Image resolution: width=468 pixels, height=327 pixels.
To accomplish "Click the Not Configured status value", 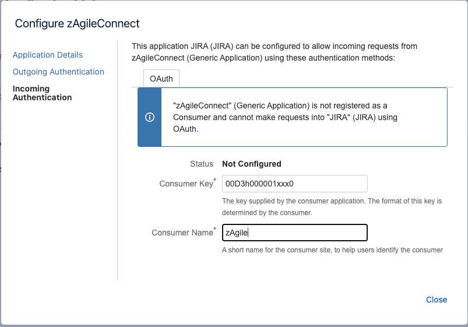I will point(252,164).
